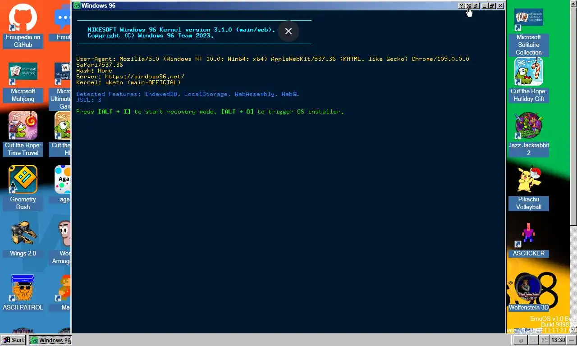Launch the Pikachu Volleyball desktop icon
577x346 pixels.
pos(528,188)
